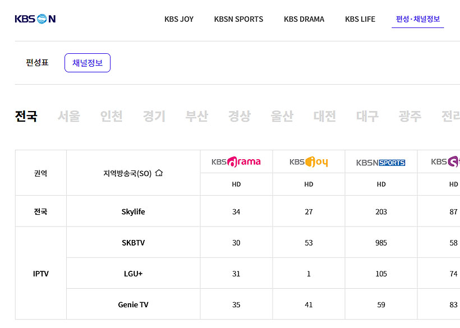
Task: Click Skylife KBS Joy channel 27
Action: coord(309,211)
